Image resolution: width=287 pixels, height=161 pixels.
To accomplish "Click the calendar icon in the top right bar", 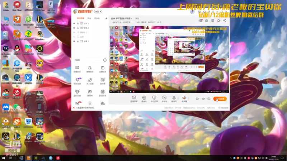I will (x=201, y=20).
